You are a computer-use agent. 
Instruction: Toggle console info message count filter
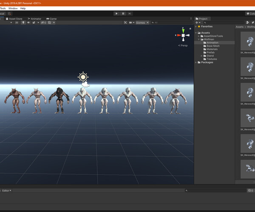tap(250, 190)
